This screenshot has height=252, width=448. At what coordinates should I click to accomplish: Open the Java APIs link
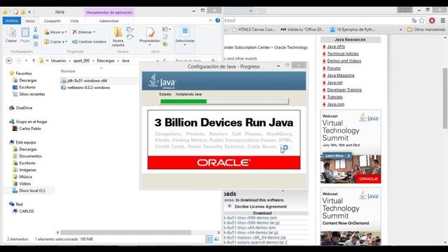[x=336, y=47]
